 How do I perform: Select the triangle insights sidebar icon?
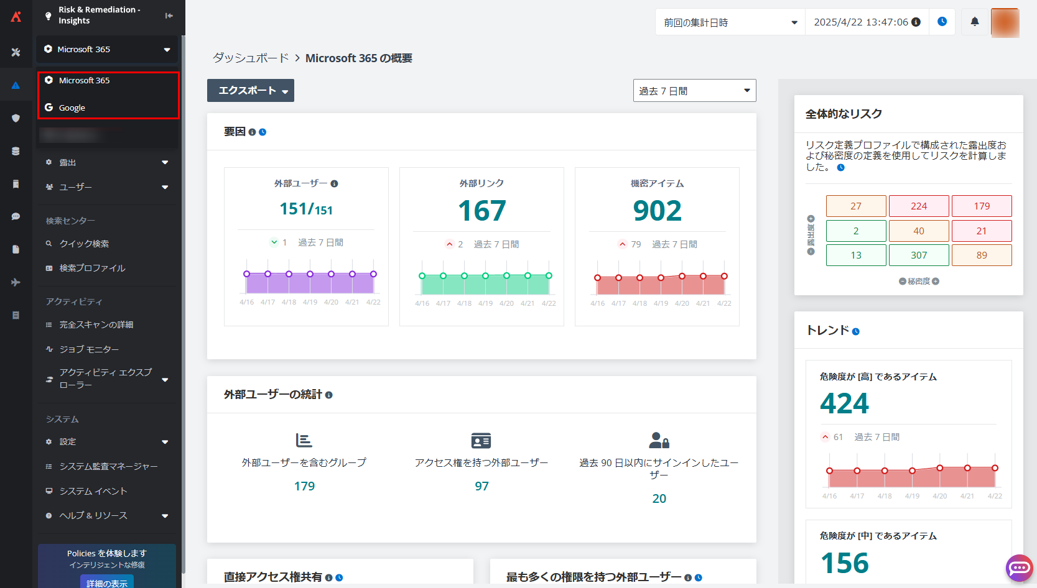coord(16,85)
